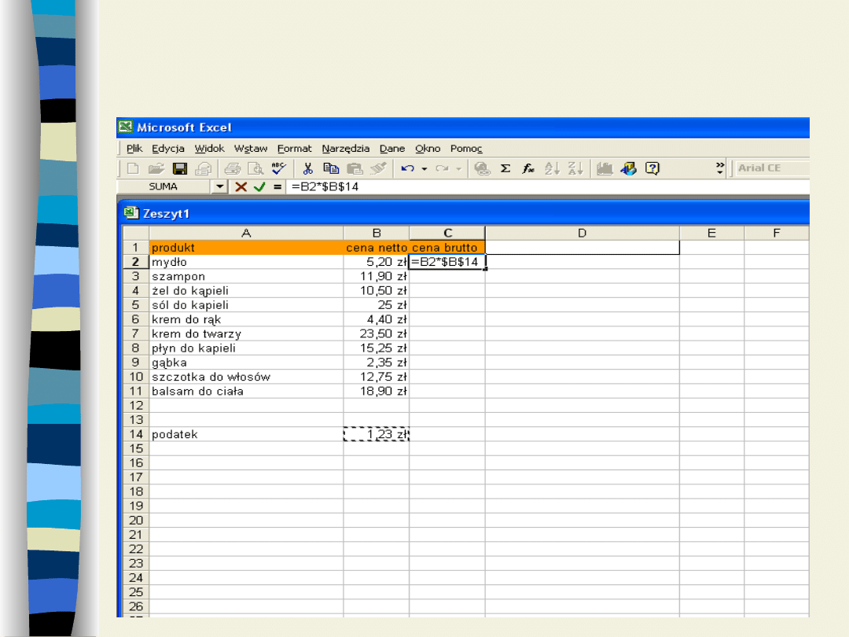Open the Help question mark icon

tap(652, 168)
